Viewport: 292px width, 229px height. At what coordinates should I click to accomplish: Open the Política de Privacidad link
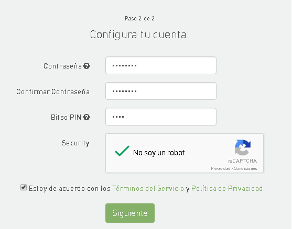[227, 188]
